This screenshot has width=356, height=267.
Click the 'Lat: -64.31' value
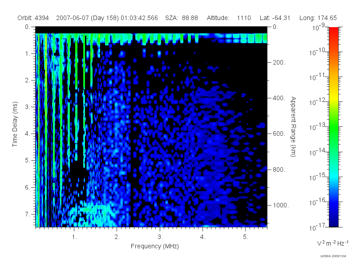[275, 18]
